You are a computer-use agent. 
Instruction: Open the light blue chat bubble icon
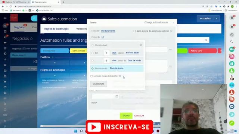(x=232, y=85)
